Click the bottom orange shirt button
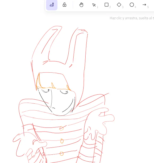This screenshot has height=163, width=154. click(62, 154)
